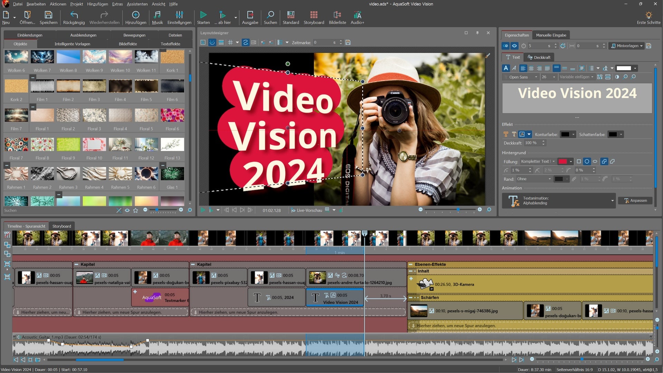Select the Floral 6 thumbnail
The image size is (663, 373).
pos(172,115)
